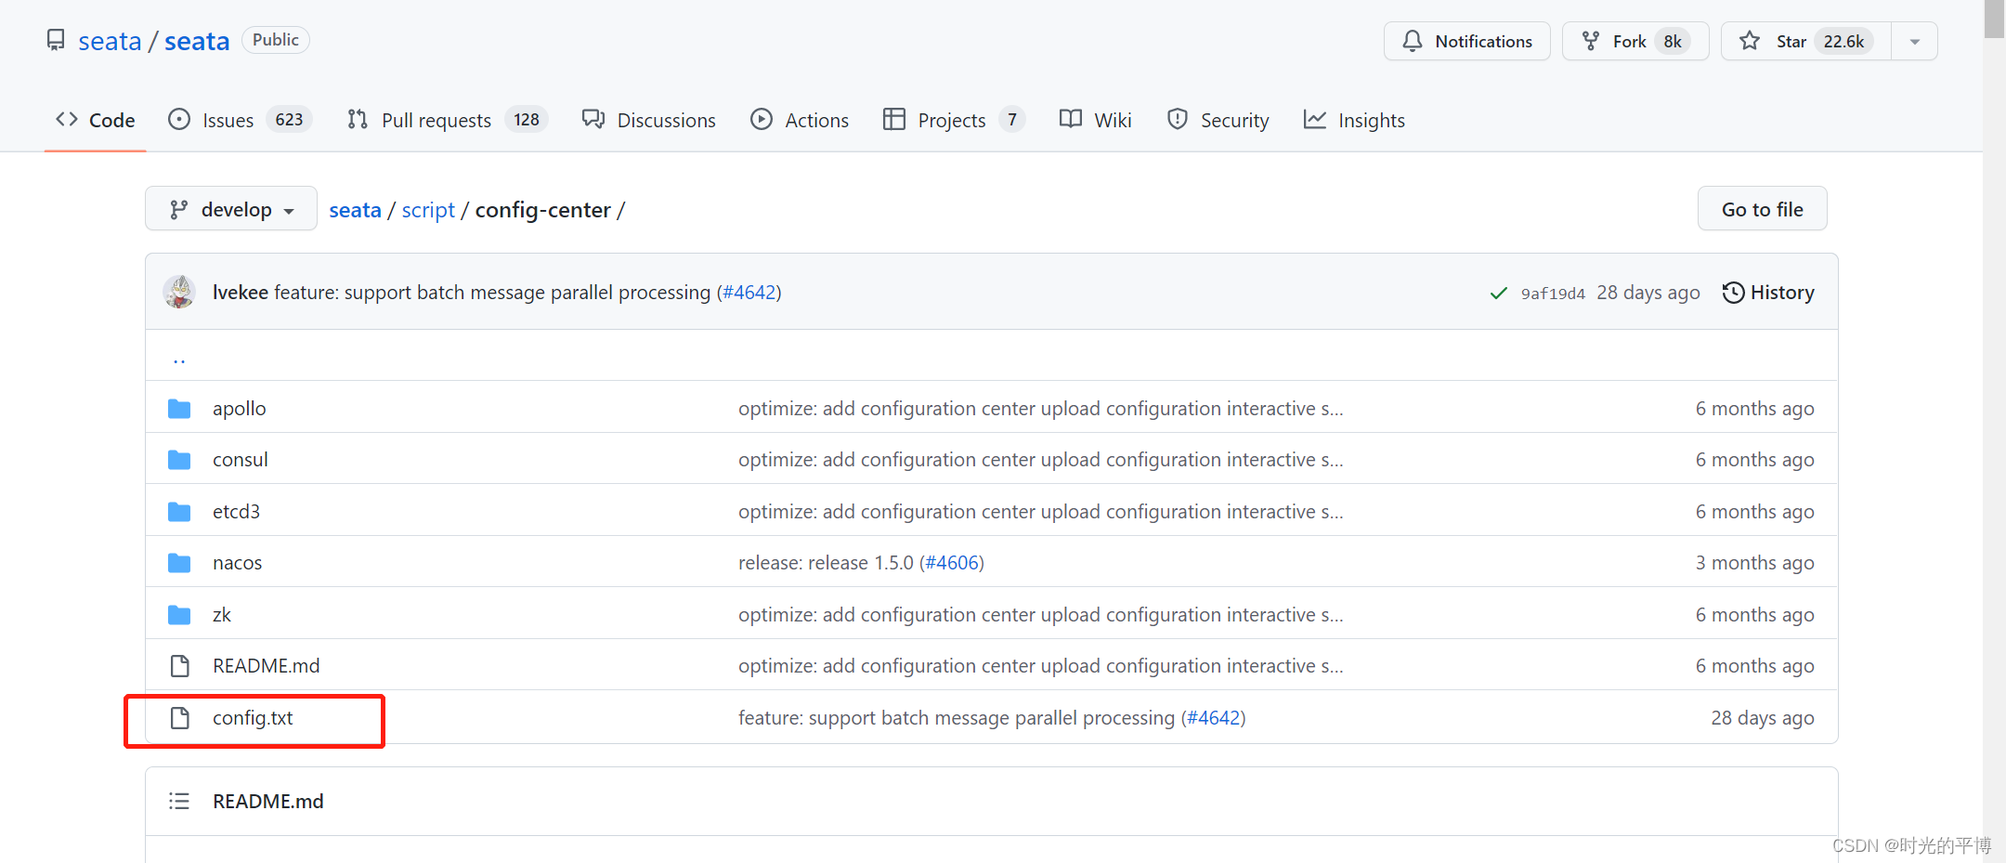
Task: Open pull request #4606 link
Action: [952, 562]
